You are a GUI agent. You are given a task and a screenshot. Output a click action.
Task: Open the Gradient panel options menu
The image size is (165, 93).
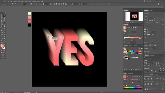(x=142, y=25)
